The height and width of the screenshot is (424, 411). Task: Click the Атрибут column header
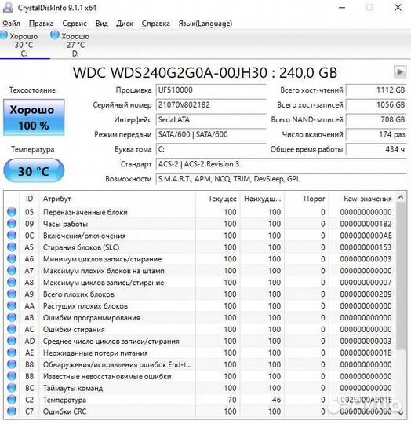pos(117,199)
